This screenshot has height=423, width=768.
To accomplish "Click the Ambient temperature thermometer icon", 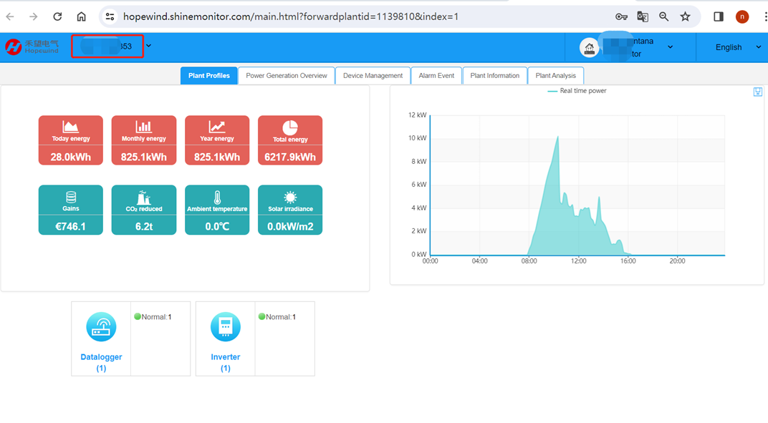I will pyautogui.click(x=217, y=198).
